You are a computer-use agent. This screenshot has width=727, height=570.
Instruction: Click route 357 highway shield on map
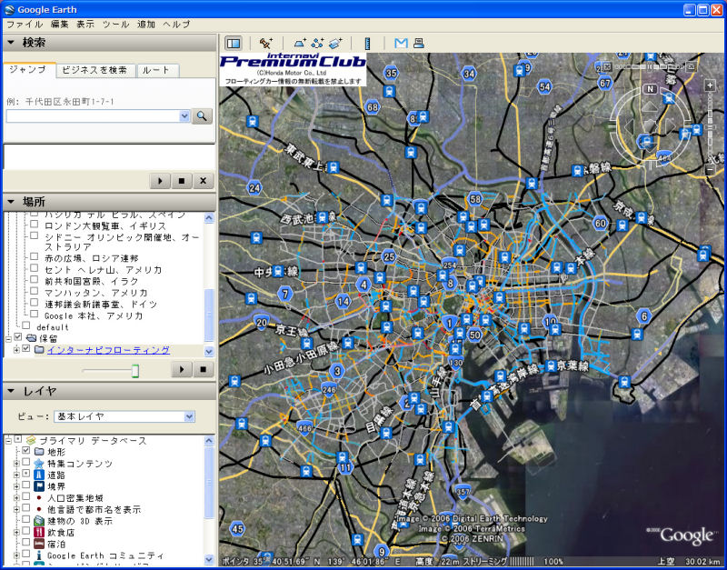[x=463, y=491]
